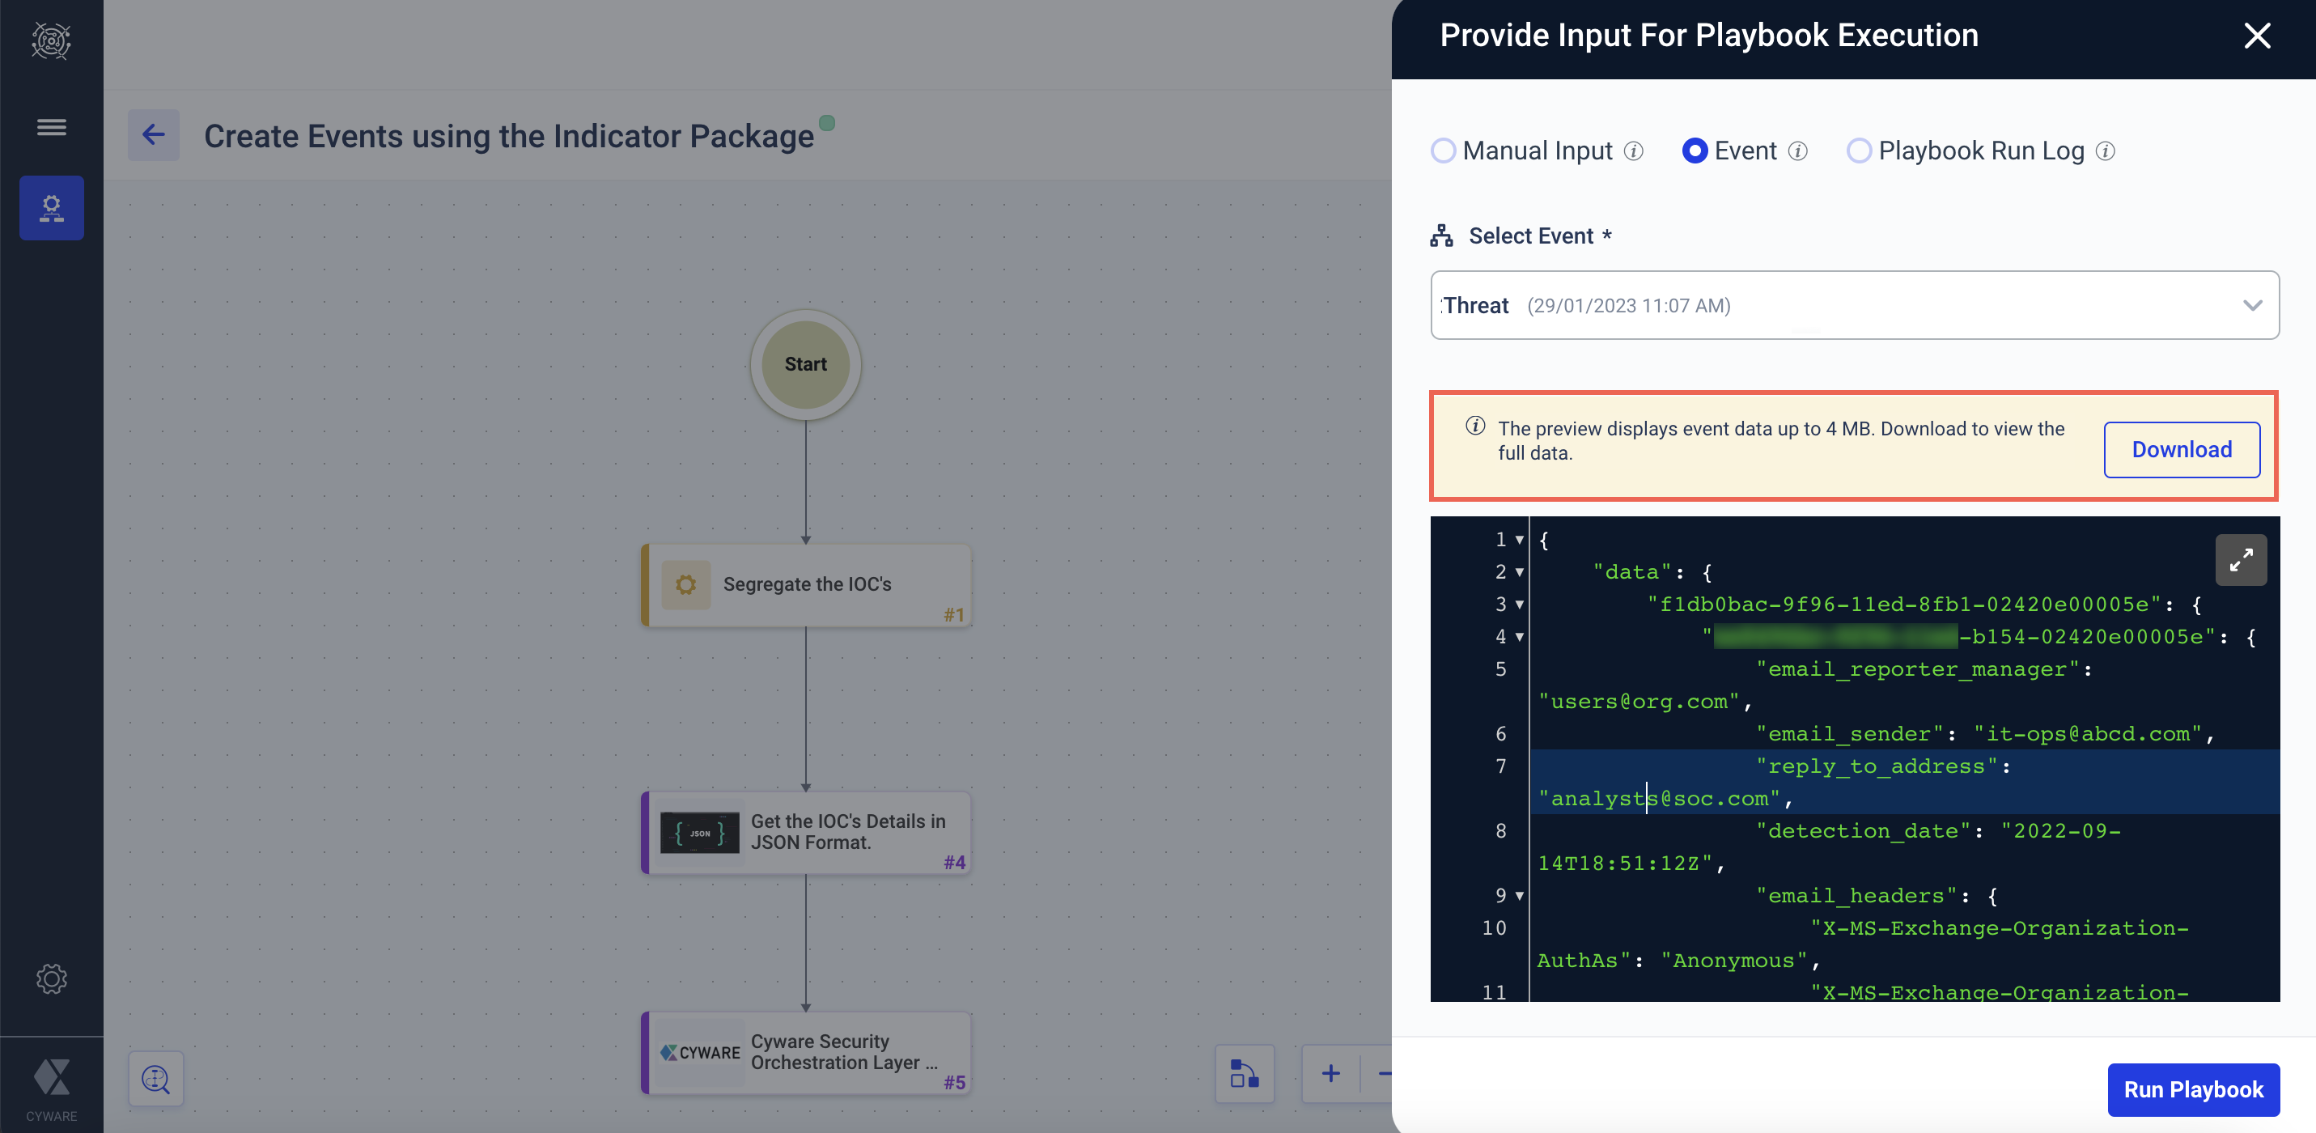Close the playbook input panel

coord(2257,36)
